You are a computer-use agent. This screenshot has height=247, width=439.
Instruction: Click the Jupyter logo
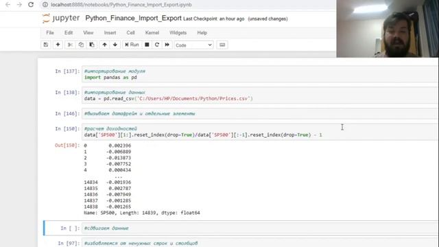[61, 19]
